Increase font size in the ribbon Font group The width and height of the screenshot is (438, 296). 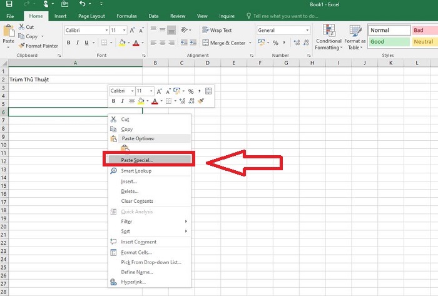click(133, 30)
